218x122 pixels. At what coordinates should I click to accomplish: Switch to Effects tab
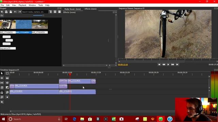click(x=91, y=9)
